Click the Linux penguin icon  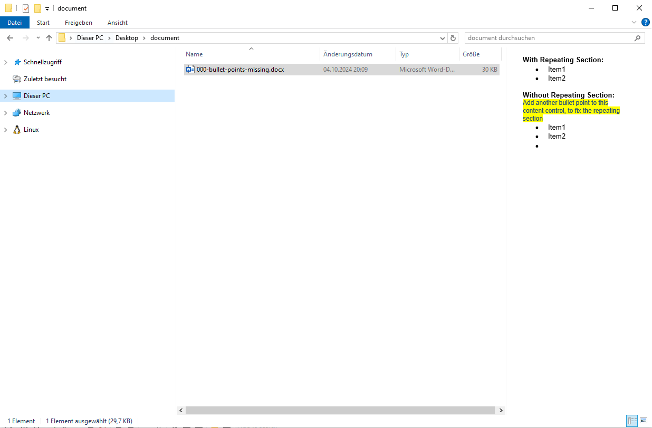tap(17, 130)
